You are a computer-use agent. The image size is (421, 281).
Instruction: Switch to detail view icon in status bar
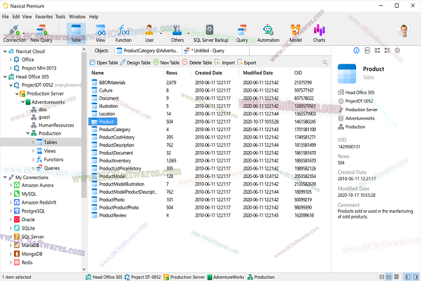[389, 277]
